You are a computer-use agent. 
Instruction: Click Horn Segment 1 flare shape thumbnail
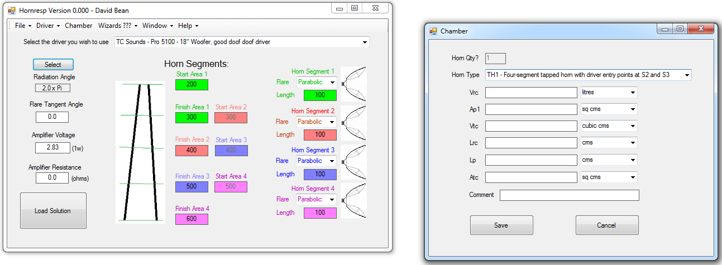point(354,84)
